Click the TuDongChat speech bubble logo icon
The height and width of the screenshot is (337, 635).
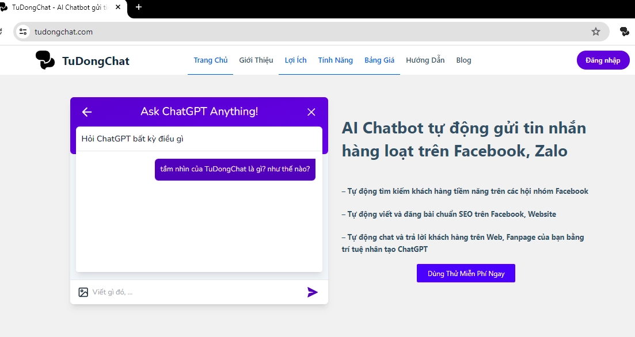click(x=45, y=60)
